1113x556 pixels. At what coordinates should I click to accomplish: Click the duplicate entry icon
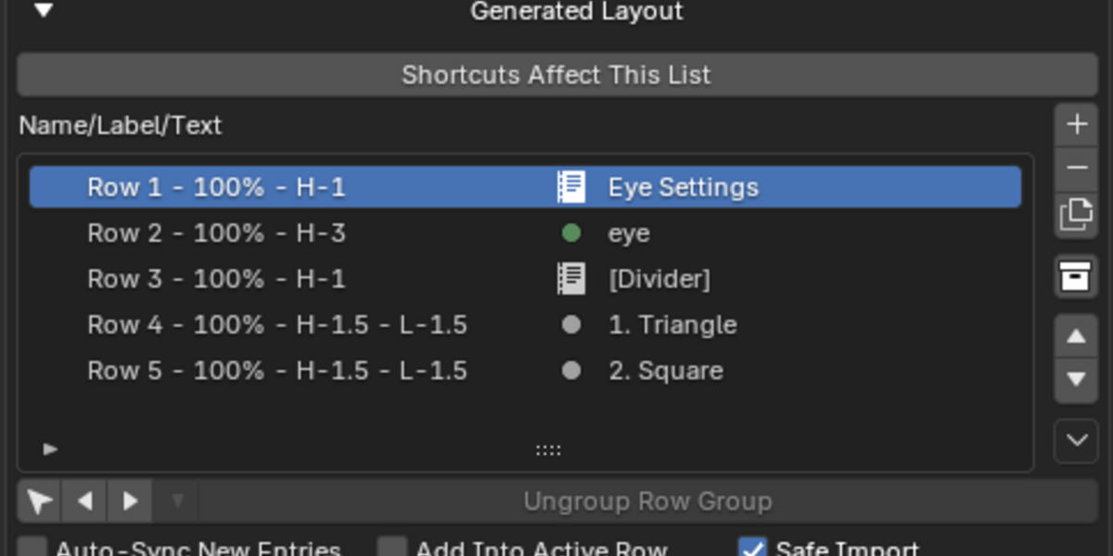tap(1076, 214)
